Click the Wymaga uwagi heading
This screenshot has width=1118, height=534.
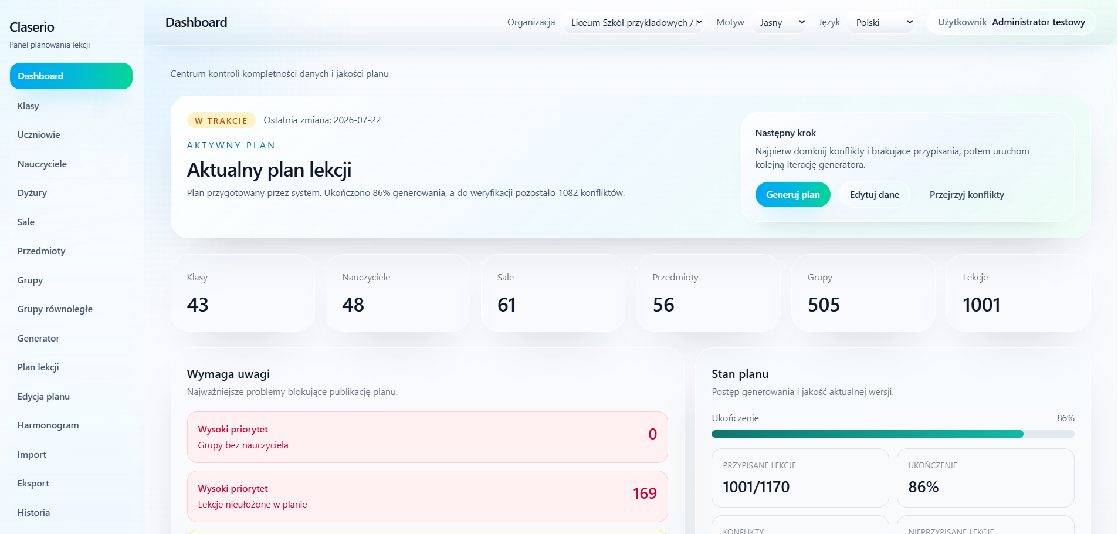(228, 374)
